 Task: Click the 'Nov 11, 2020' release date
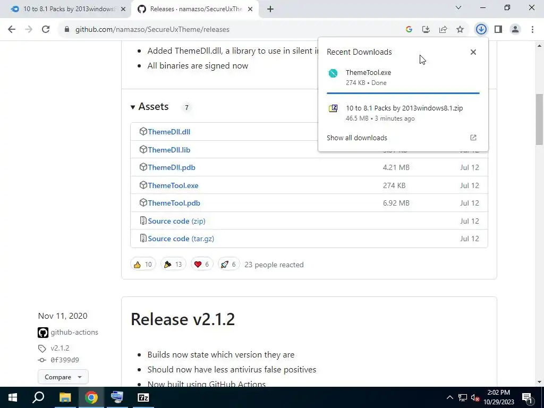(63, 316)
